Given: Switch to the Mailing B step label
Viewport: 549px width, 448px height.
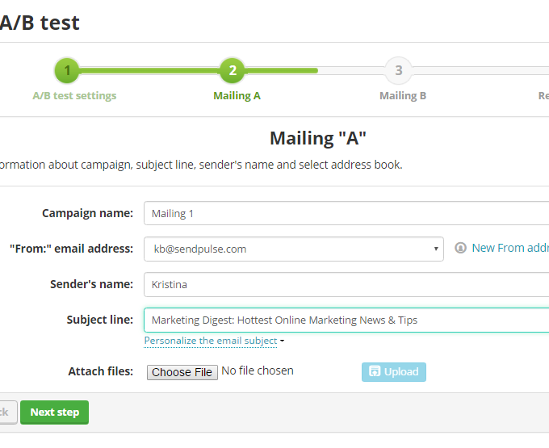Looking at the screenshot, I should point(403,96).
